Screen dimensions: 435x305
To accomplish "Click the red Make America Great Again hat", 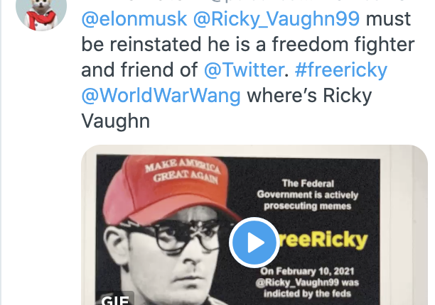I will point(166,187).
